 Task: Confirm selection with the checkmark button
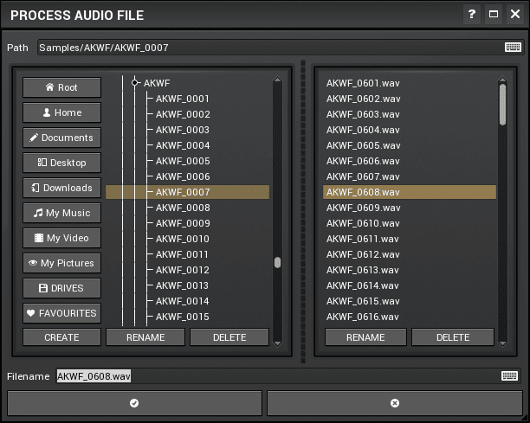pos(134,403)
